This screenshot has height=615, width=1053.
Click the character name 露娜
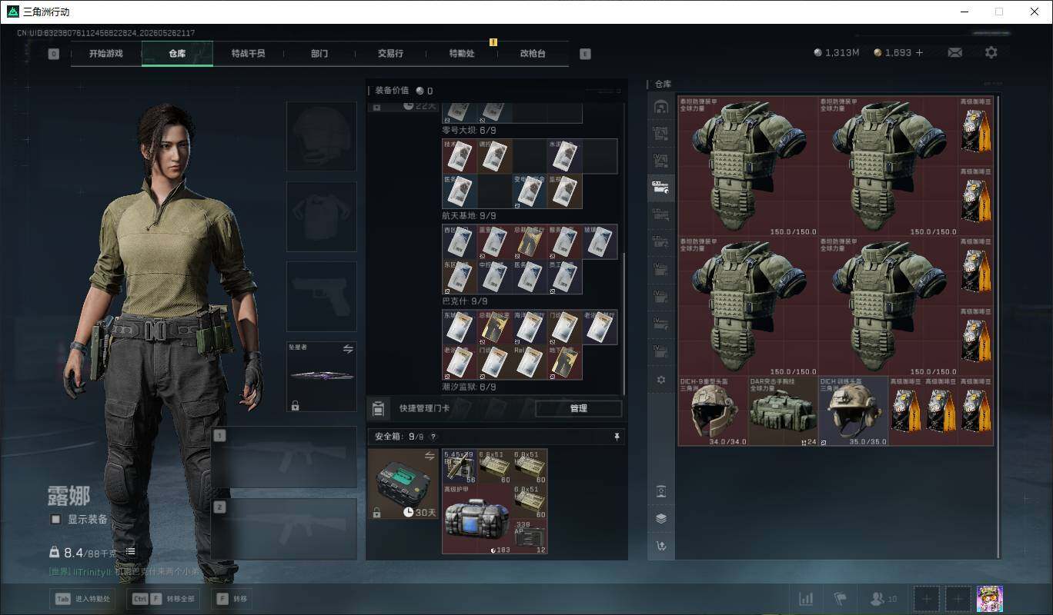(69, 496)
